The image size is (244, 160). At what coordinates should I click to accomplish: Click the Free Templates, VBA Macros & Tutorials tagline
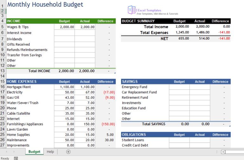[x=157, y=14]
